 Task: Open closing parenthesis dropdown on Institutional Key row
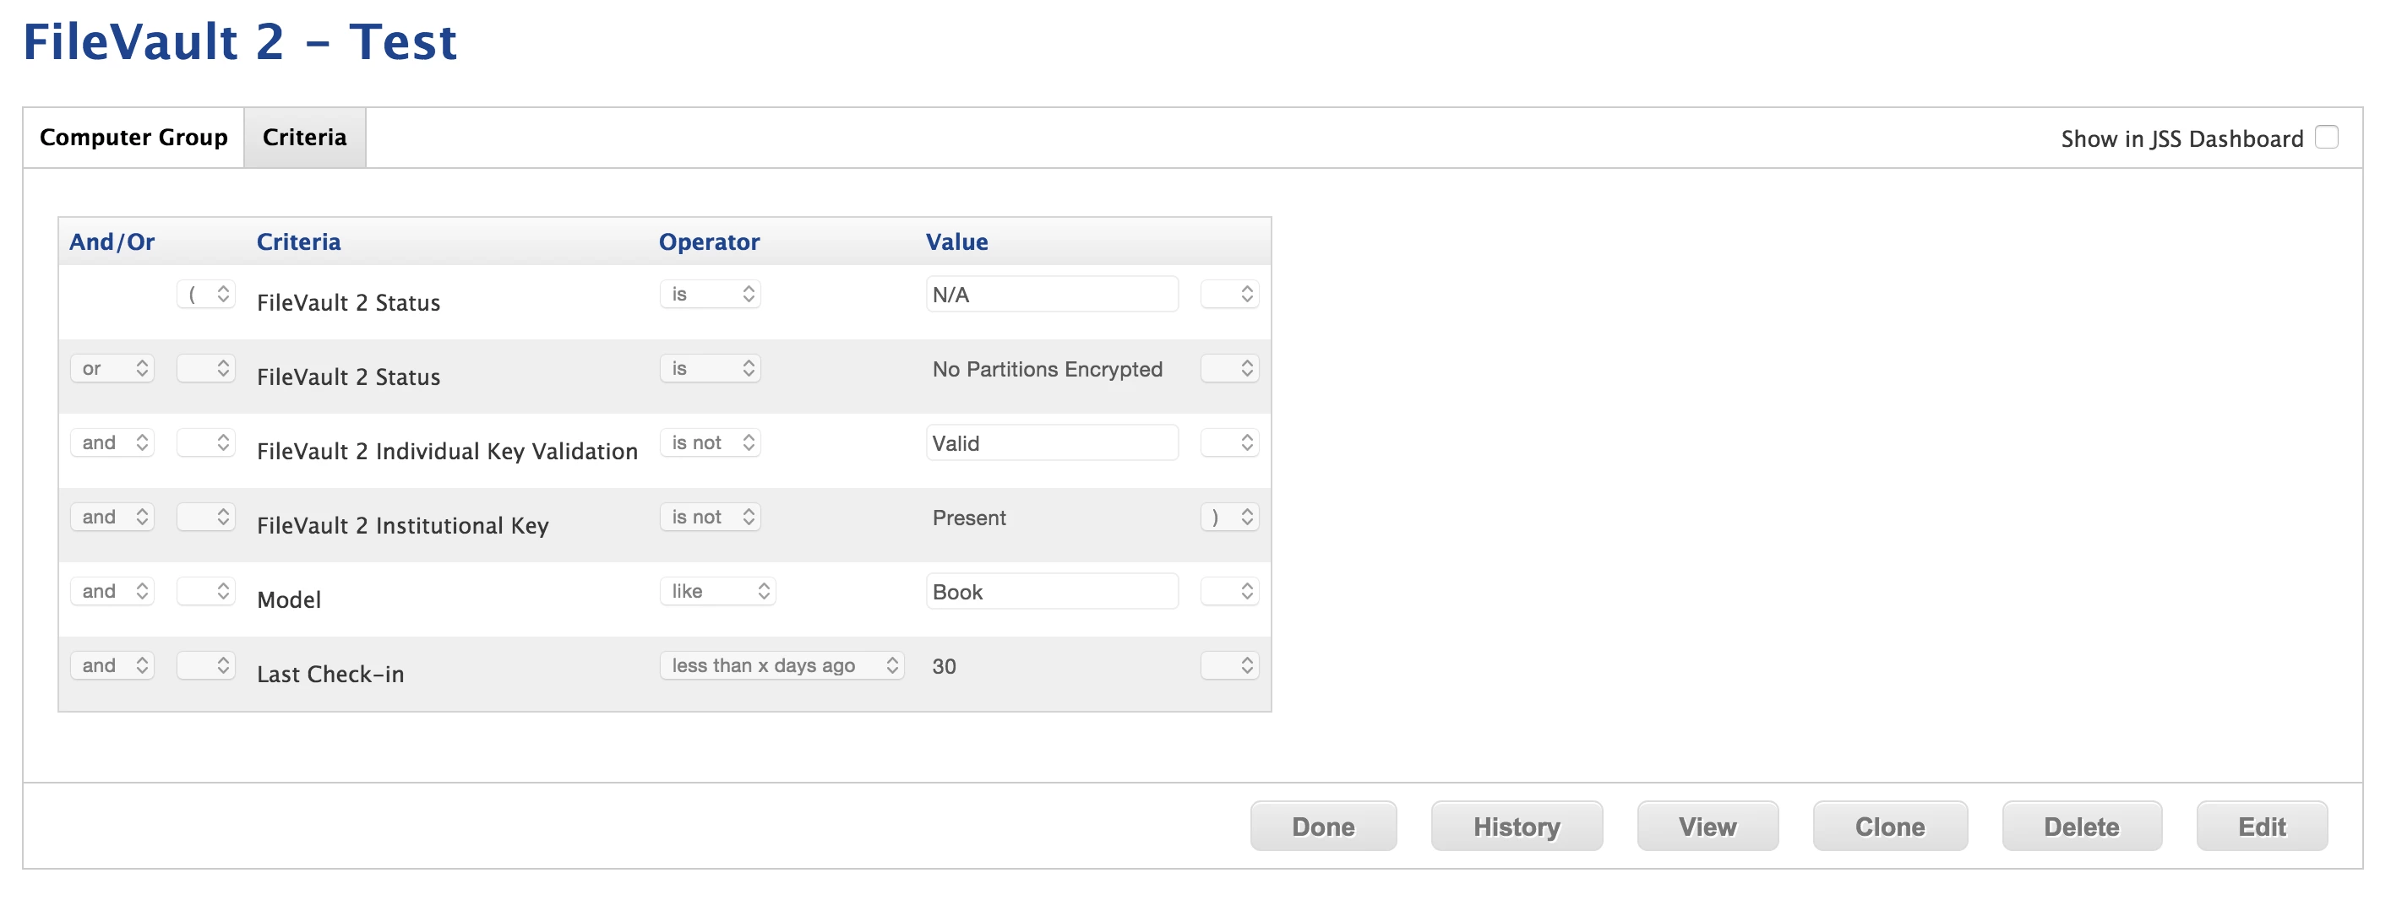click(1230, 517)
